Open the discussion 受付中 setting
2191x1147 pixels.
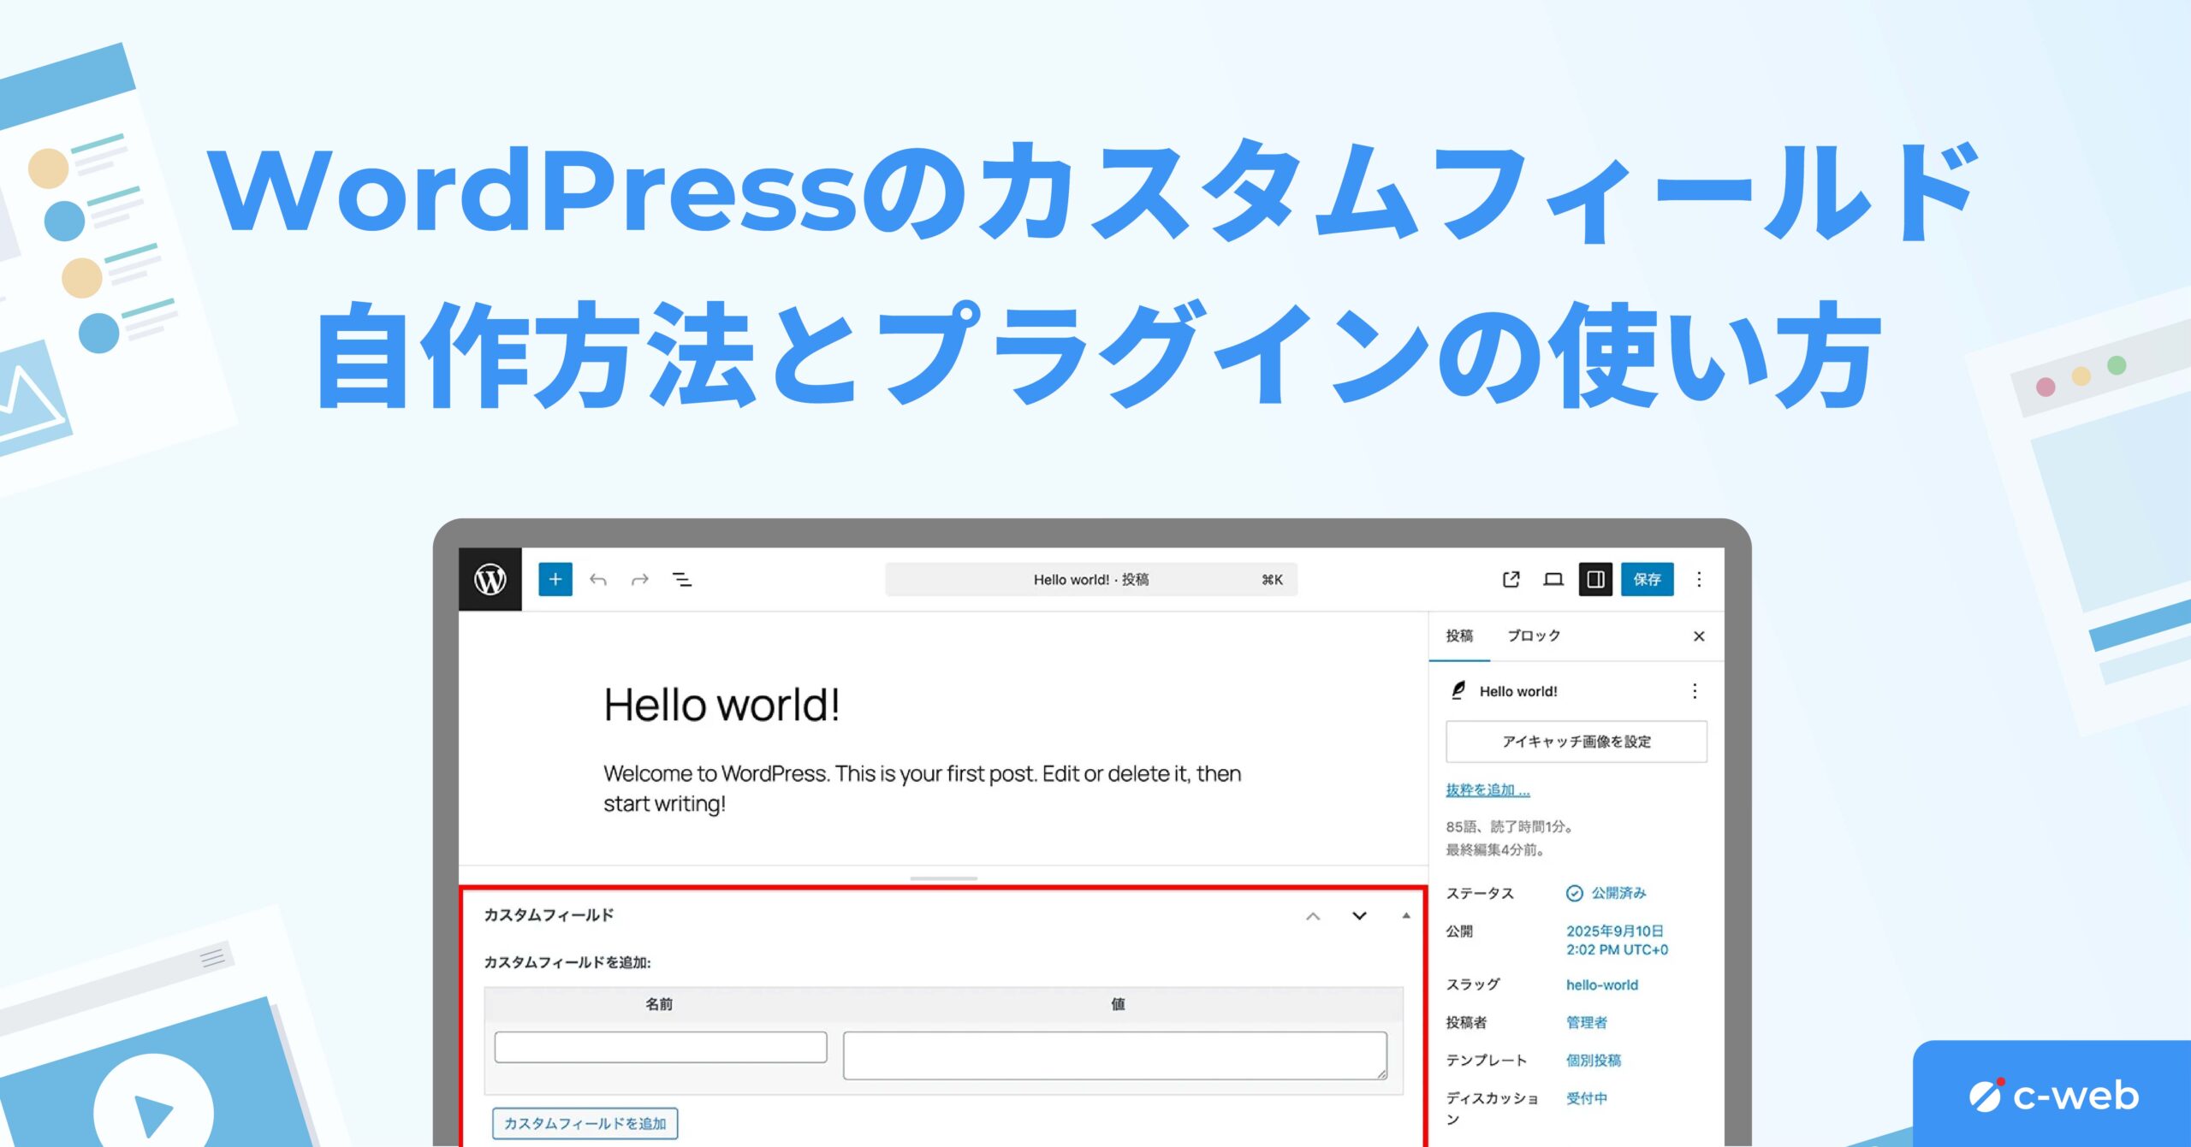[1587, 1098]
